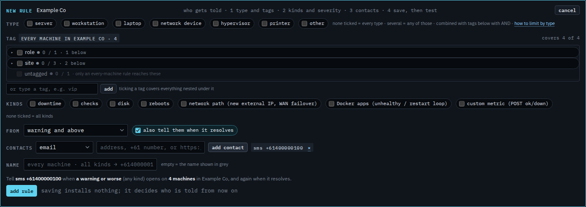Tick the disk kind checkbox
Image resolution: width=586 pixels, height=207 pixels.
pos(112,103)
